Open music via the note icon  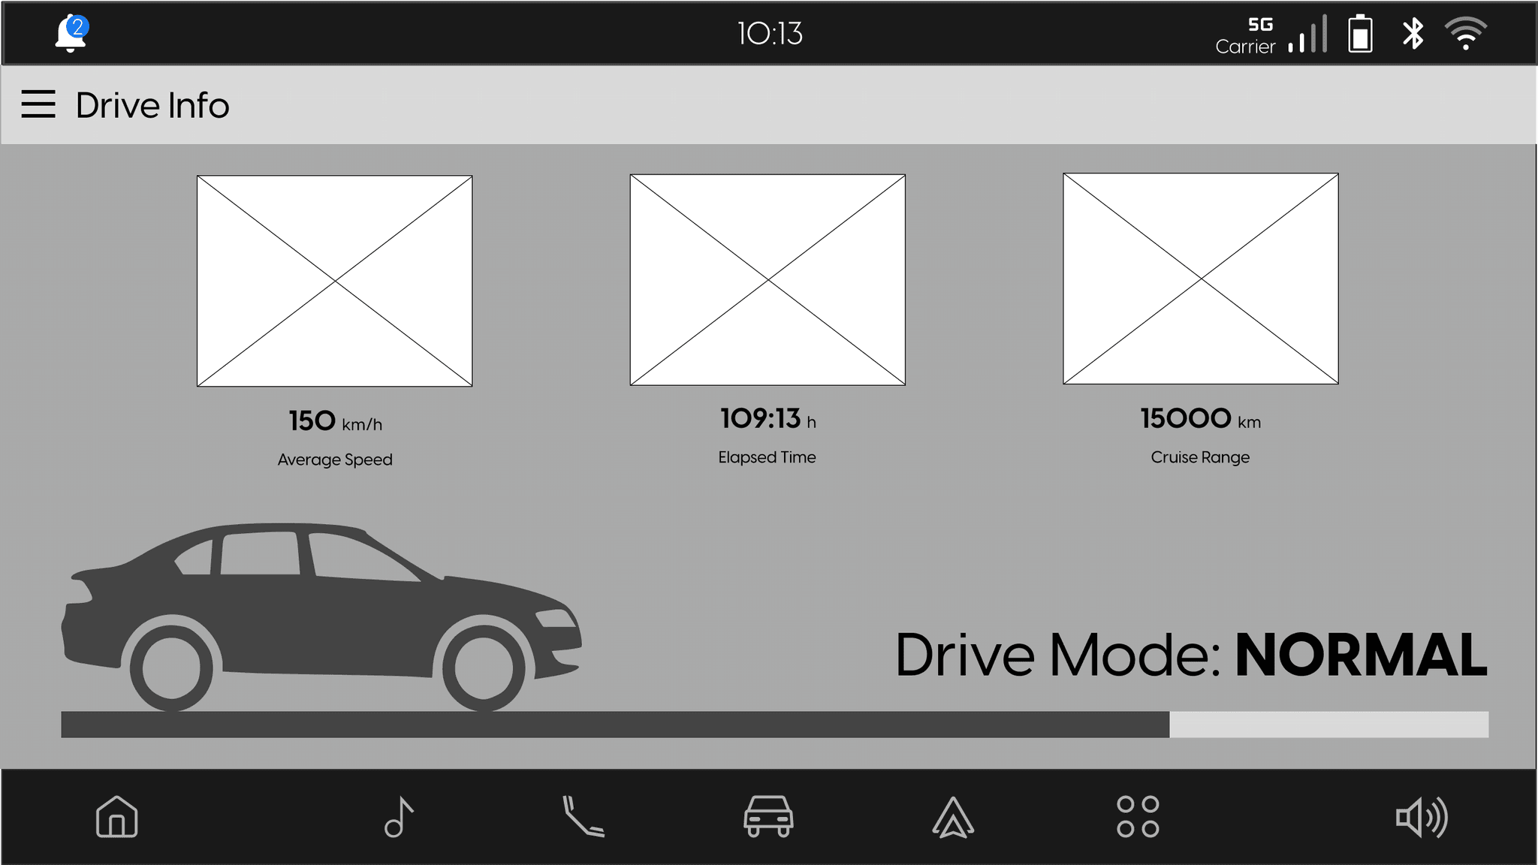(399, 816)
